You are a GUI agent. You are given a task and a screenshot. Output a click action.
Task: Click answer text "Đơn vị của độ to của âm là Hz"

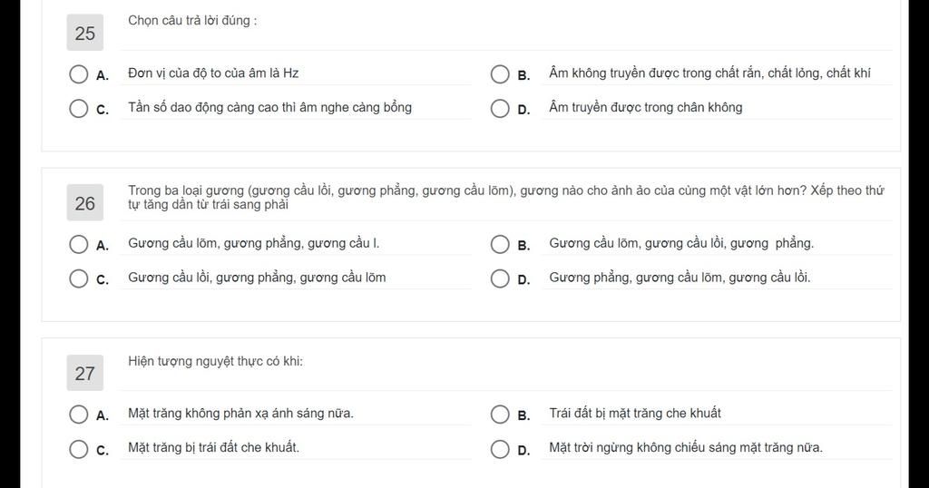[x=213, y=73]
